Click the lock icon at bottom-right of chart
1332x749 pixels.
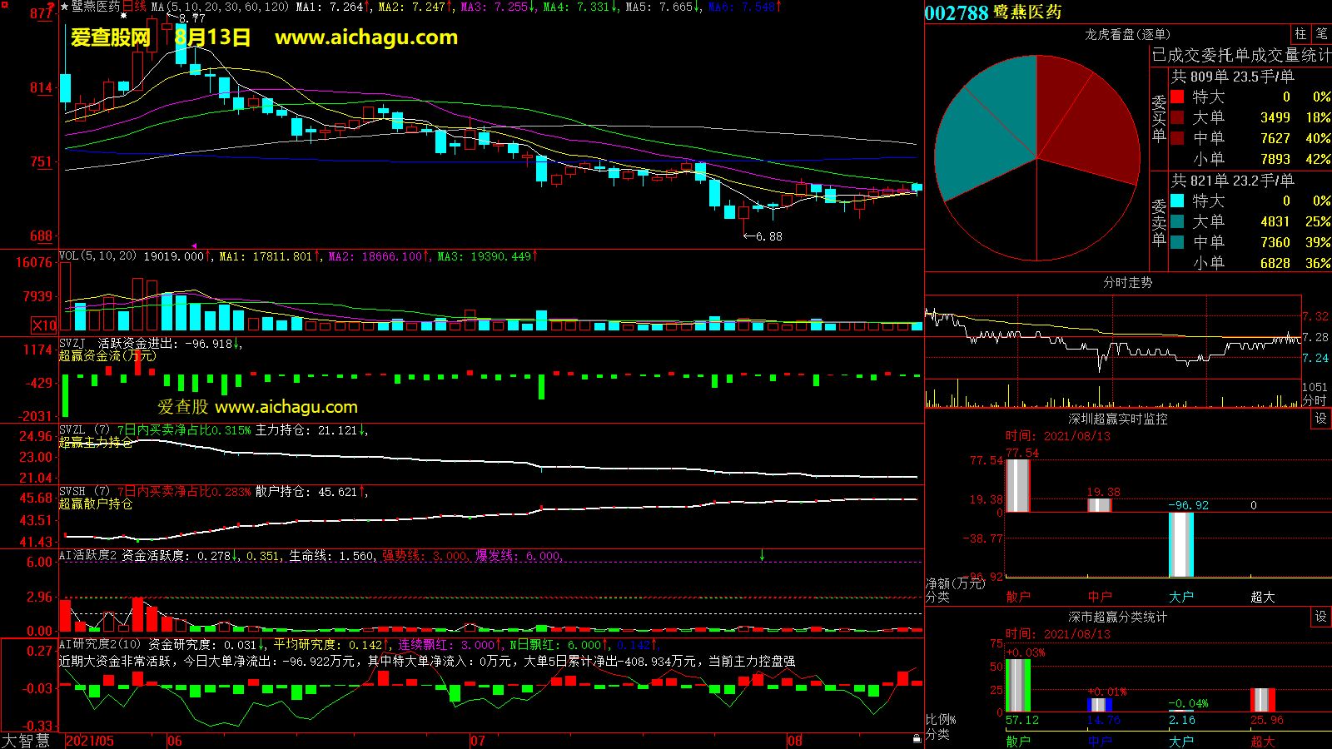point(917,738)
